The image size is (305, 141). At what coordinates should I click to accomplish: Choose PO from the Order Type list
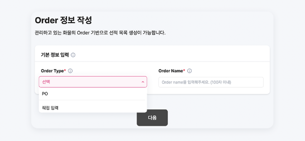[x=93, y=94]
